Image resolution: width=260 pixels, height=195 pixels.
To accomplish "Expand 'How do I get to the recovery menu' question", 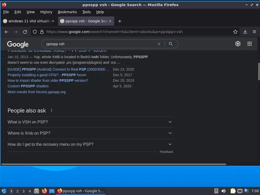I will point(90,144).
